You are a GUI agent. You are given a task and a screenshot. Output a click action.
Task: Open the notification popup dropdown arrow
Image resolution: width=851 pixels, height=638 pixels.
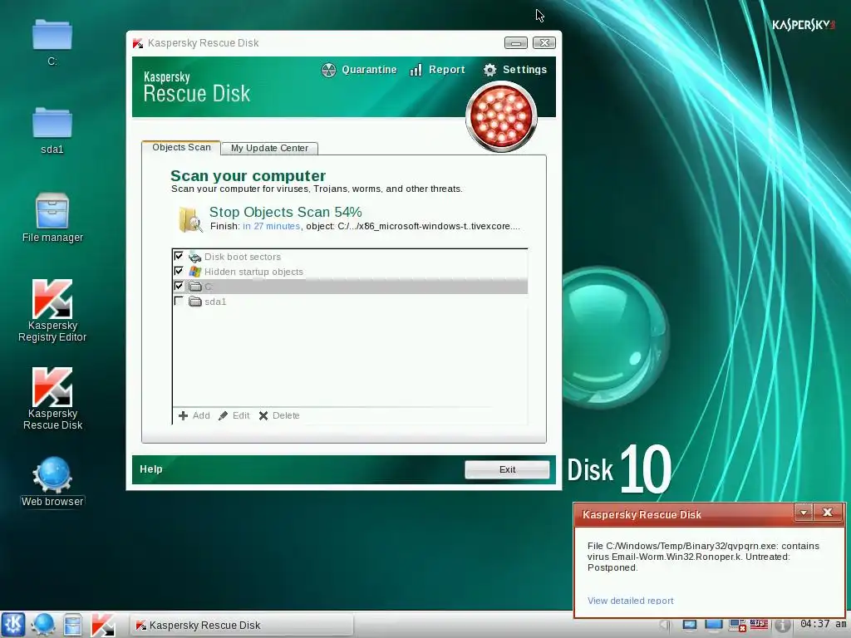click(x=804, y=512)
